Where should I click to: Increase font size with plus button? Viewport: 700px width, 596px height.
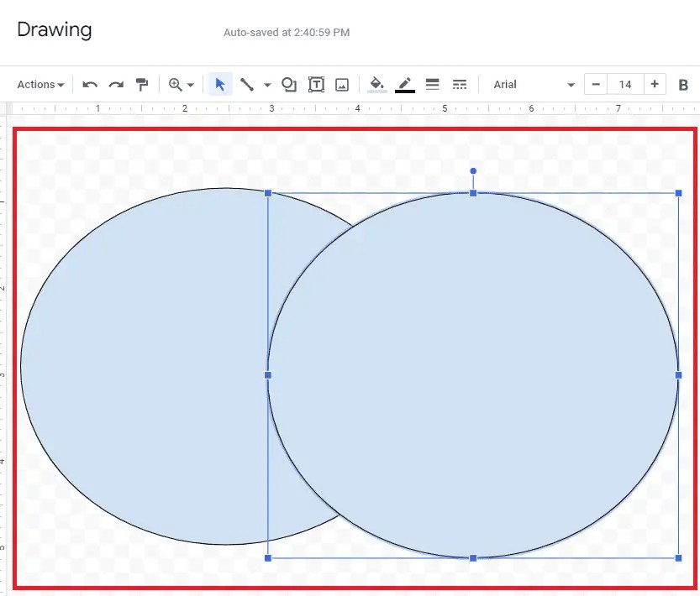[x=655, y=84]
